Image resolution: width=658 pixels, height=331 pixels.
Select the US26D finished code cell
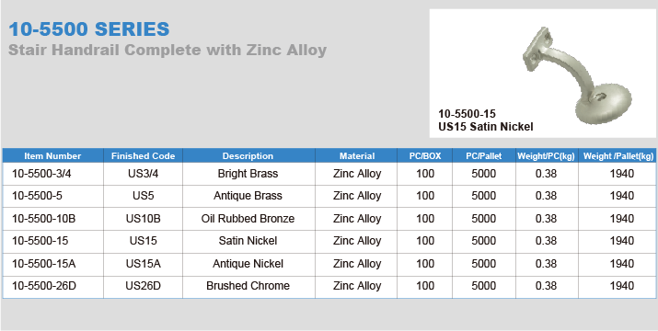[143, 286]
